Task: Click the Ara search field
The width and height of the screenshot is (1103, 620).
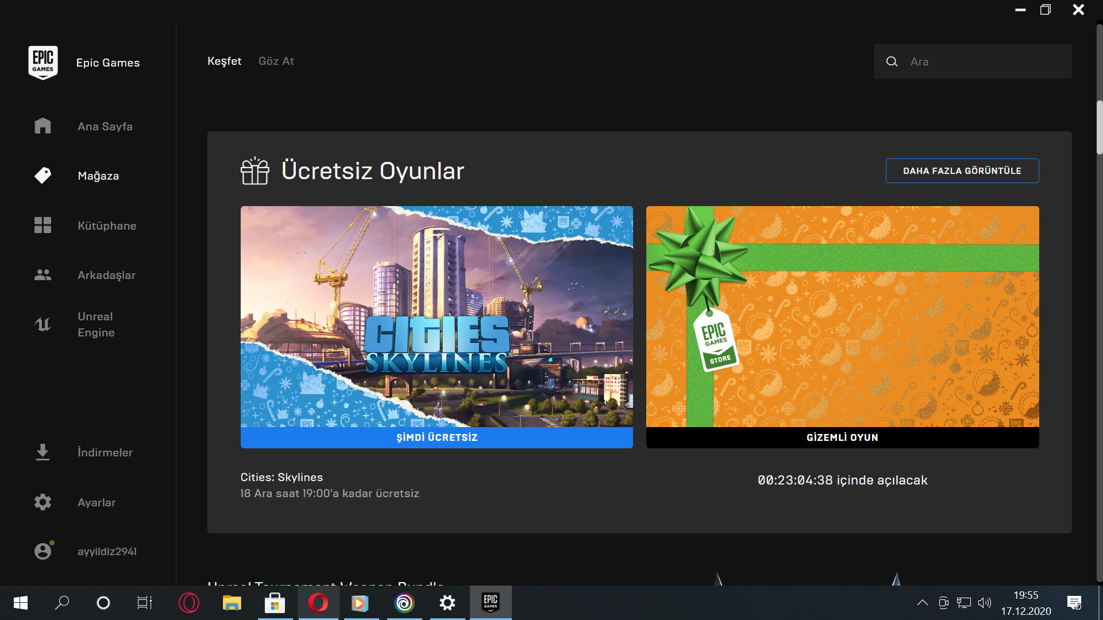Action: 973,61
